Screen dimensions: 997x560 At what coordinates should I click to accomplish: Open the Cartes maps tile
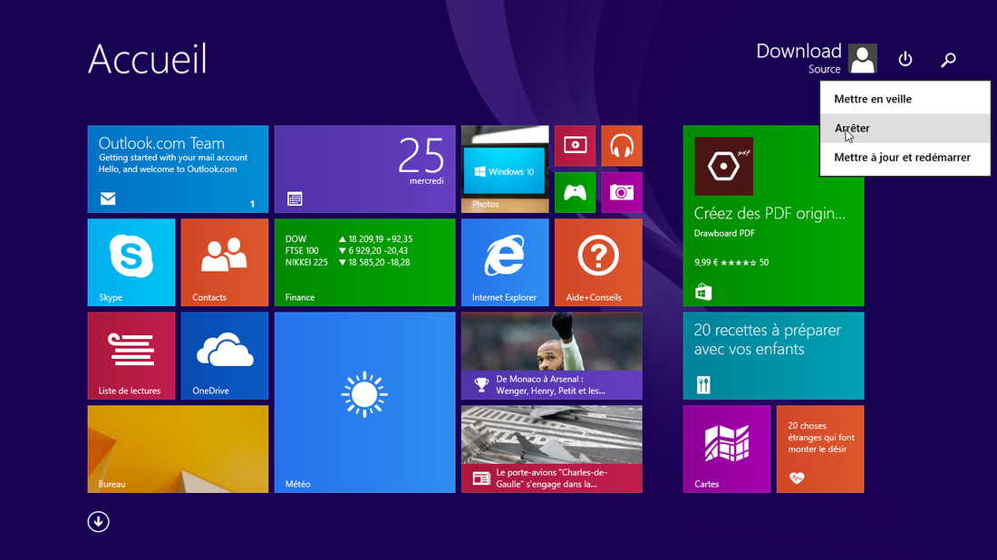tap(727, 449)
